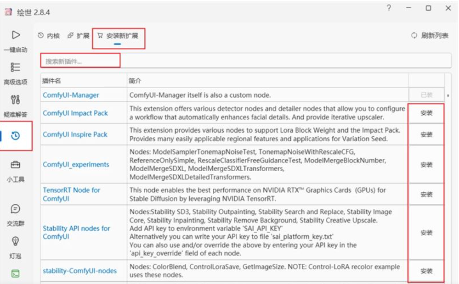The image size is (459, 284).
Task: Click the 灯泡 sidebar label
Action: point(15,256)
